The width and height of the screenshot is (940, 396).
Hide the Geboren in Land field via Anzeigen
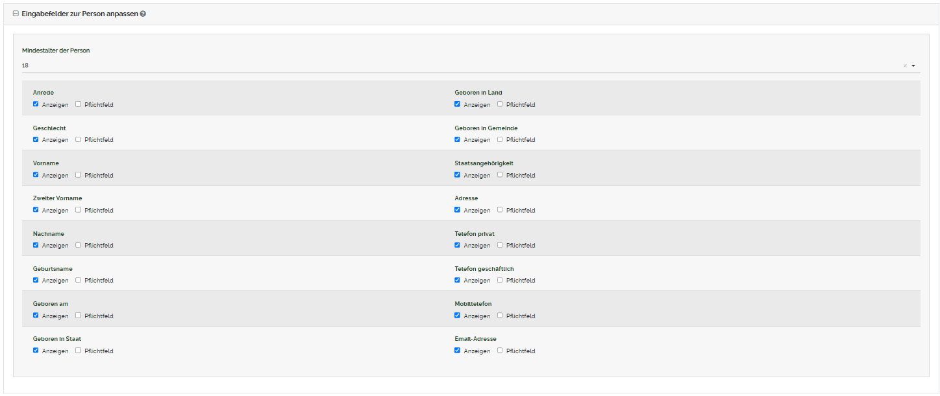[x=458, y=104]
